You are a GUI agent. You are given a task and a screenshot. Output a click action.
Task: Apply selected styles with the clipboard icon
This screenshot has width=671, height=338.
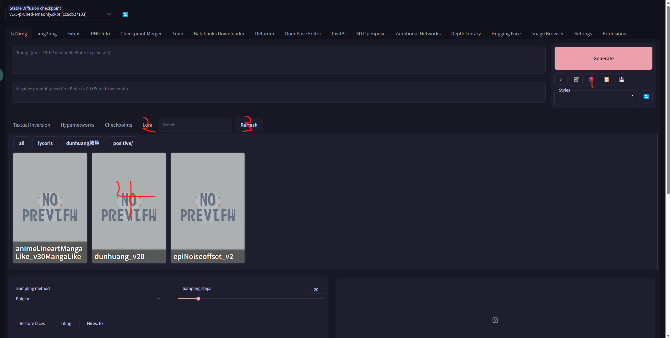click(607, 80)
